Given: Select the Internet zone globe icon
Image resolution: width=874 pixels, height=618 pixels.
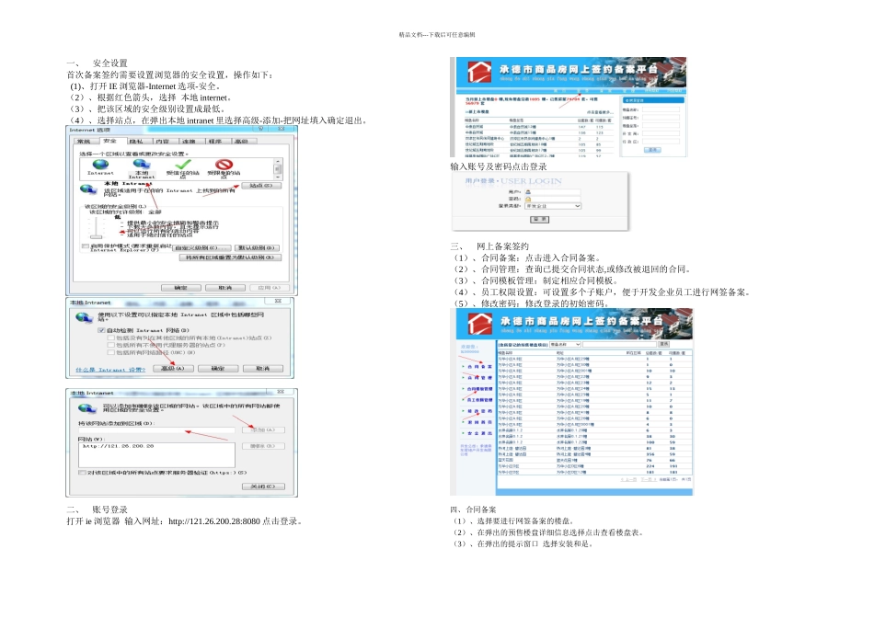Looking at the screenshot, I should [100, 165].
